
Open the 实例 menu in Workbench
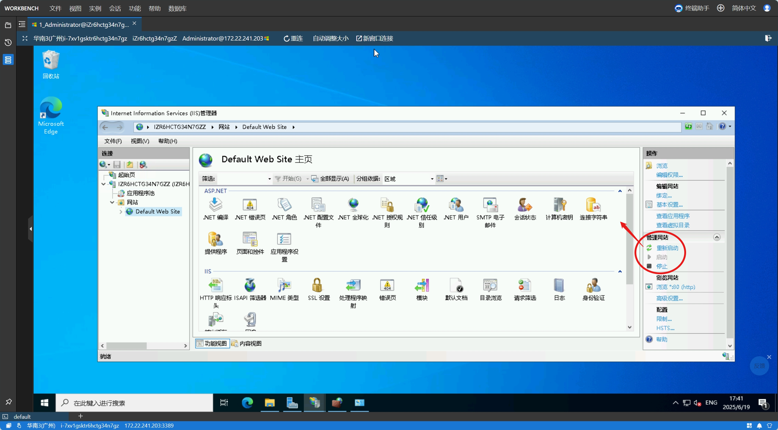(x=95, y=8)
